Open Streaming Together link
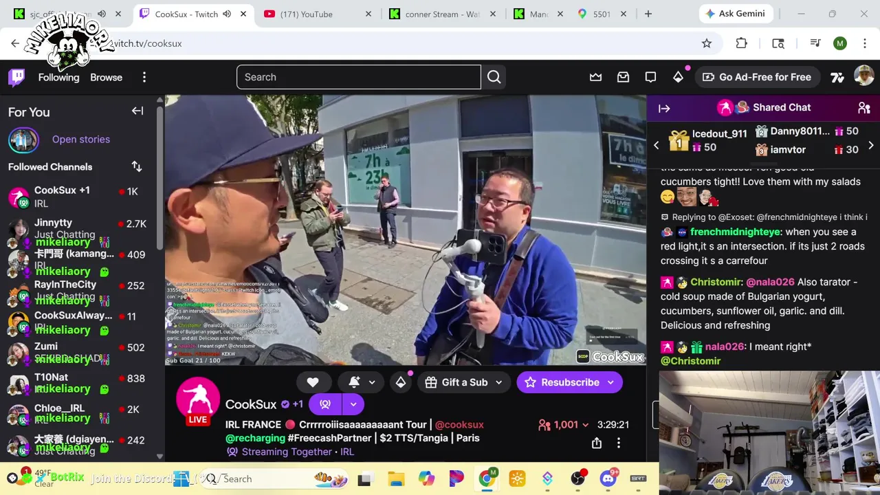 pyautogui.click(x=287, y=452)
